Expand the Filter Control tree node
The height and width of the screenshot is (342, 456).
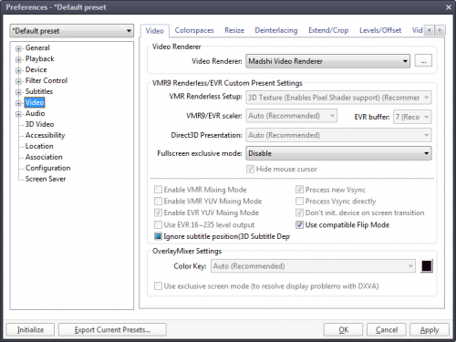(x=18, y=81)
